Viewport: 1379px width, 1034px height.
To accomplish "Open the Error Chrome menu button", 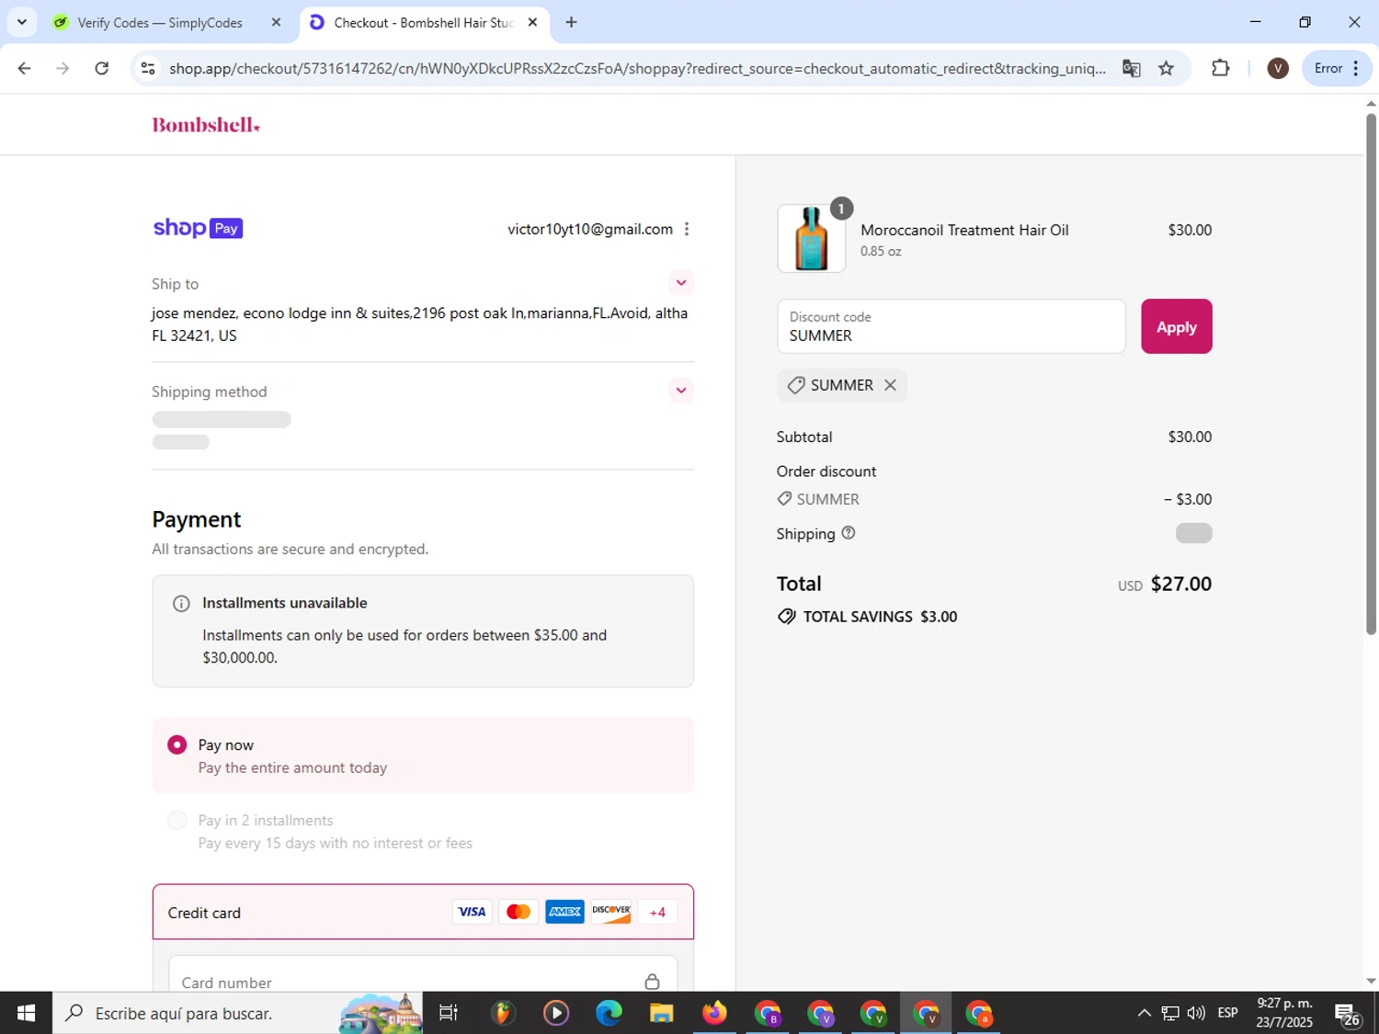I will [1337, 68].
